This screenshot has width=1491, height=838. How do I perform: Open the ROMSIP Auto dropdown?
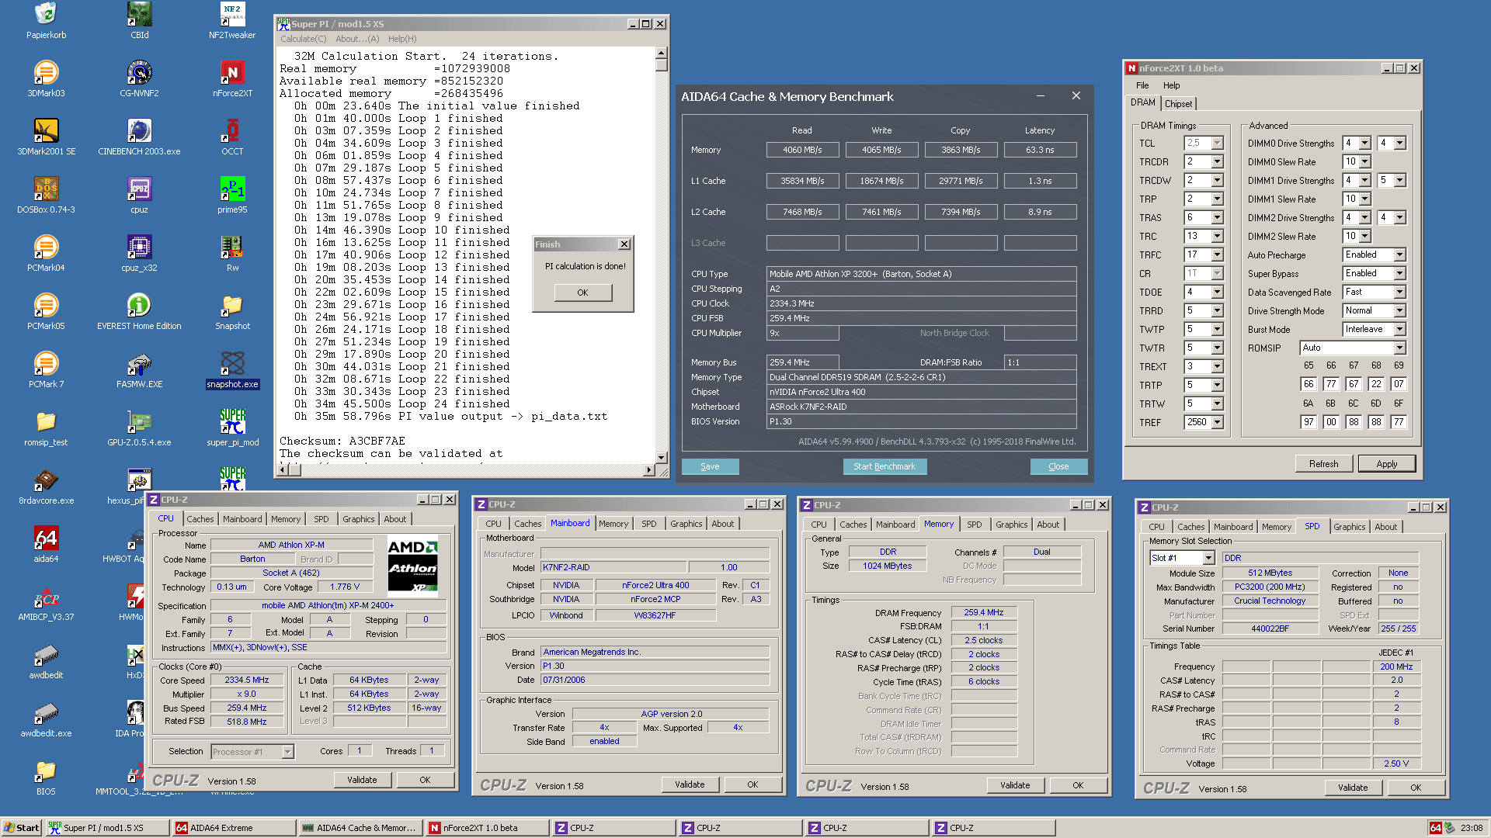tap(1399, 348)
